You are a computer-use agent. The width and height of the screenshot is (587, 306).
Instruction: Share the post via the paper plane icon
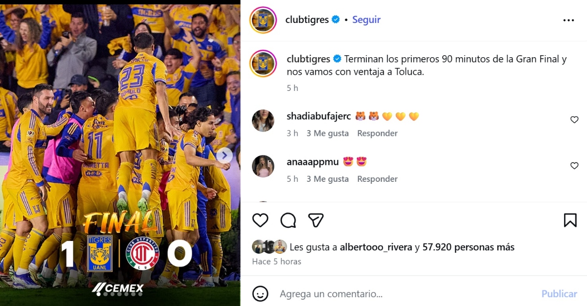point(316,220)
